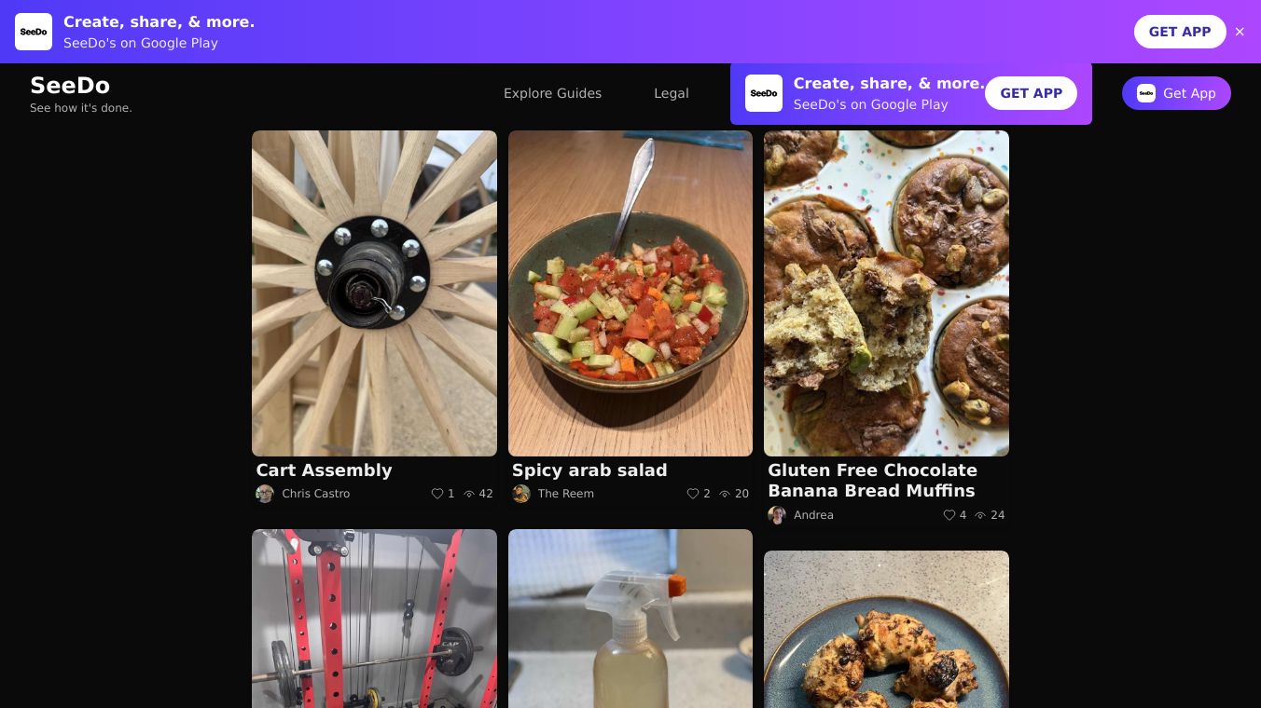1261x708 pixels.
Task: Click GET APP in floating promo card
Action: point(1031,93)
